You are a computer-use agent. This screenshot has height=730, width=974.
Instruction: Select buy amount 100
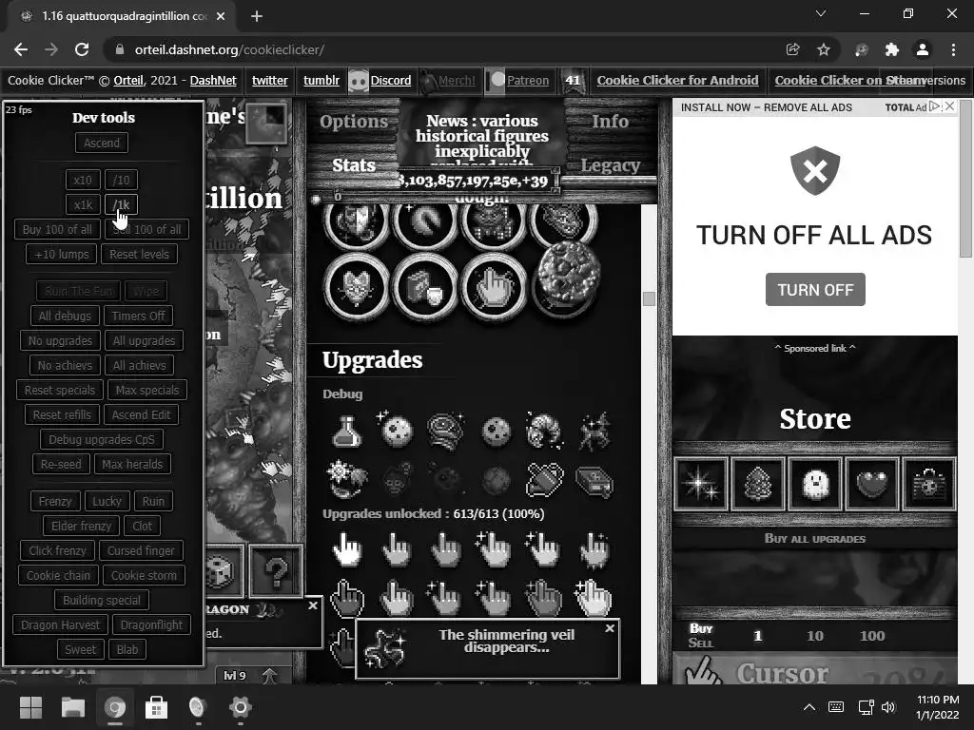click(871, 636)
